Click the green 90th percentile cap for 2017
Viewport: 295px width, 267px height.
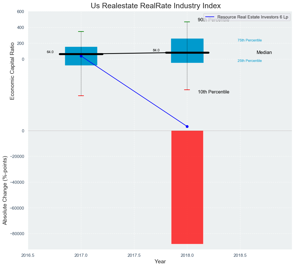[x=81, y=32]
